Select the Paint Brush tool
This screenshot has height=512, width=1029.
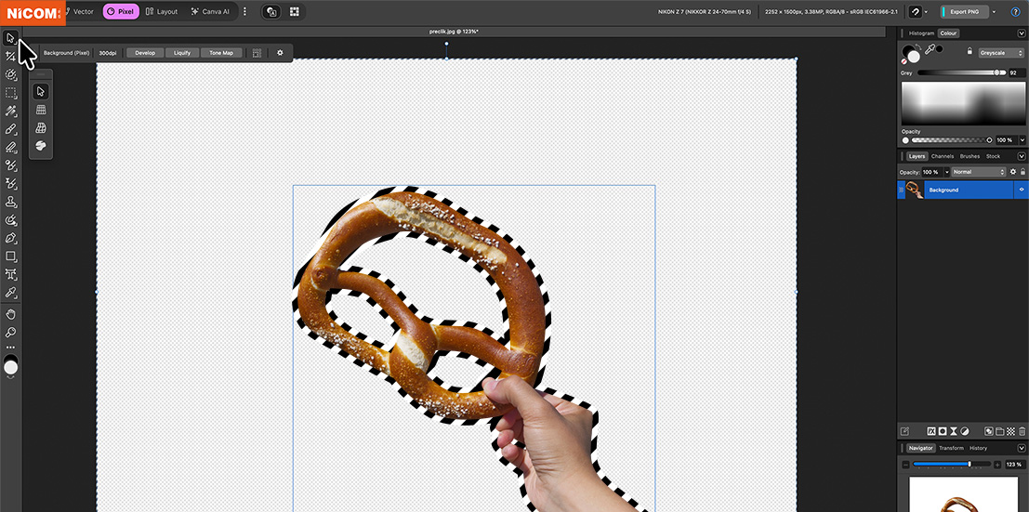(x=10, y=129)
